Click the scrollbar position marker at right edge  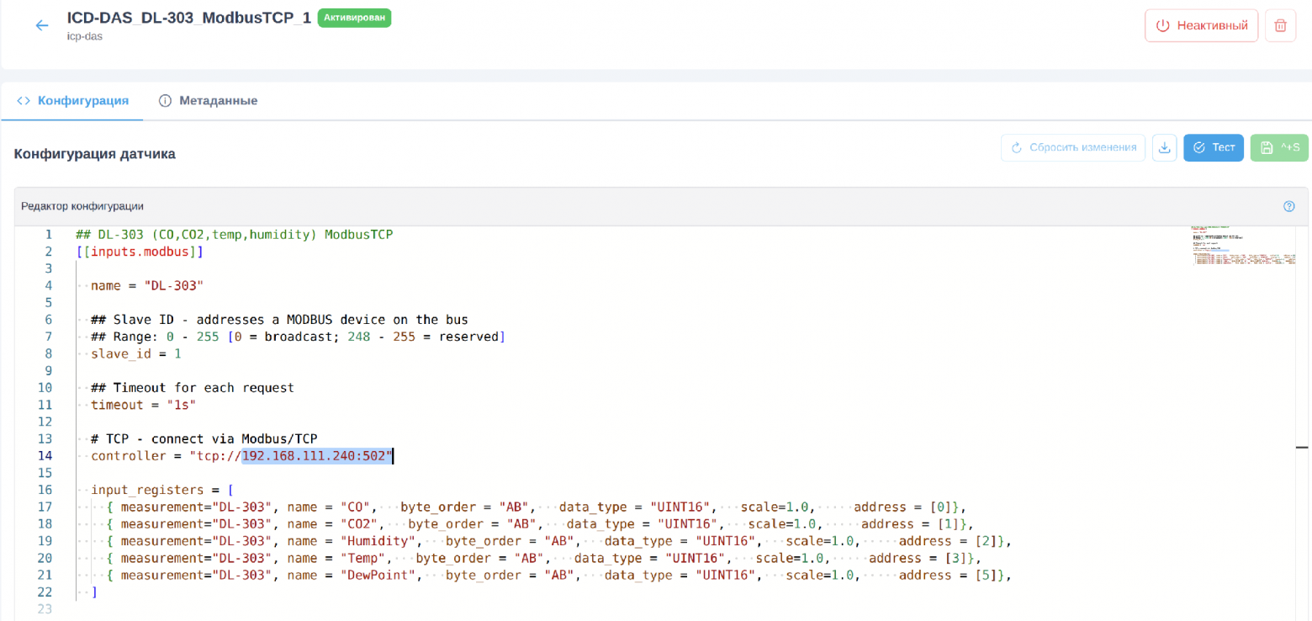[x=1303, y=448]
